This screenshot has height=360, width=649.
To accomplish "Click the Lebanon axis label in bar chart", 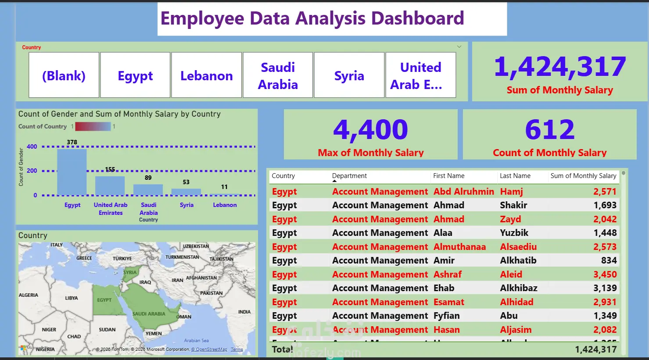I will pyautogui.click(x=225, y=205).
